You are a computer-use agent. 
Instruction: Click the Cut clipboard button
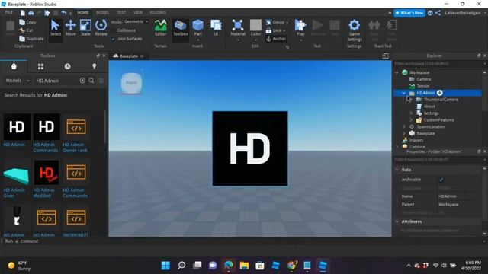coord(27,30)
